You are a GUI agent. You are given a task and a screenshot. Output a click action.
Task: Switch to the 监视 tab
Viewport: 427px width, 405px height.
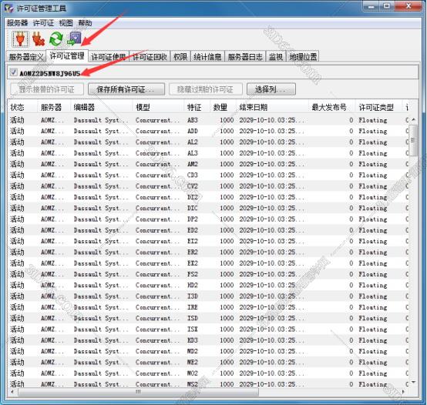coord(276,56)
